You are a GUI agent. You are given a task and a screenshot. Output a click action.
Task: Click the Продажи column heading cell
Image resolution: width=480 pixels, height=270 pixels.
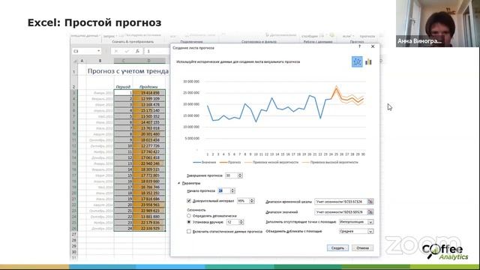149,87
